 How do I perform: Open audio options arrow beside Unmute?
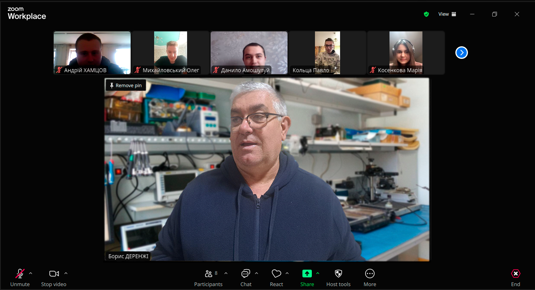pyautogui.click(x=31, y=273)
